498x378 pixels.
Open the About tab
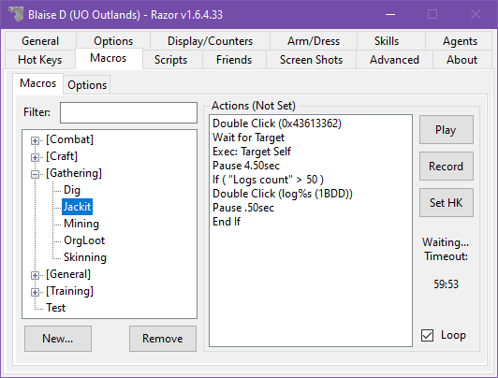point(462,60)
